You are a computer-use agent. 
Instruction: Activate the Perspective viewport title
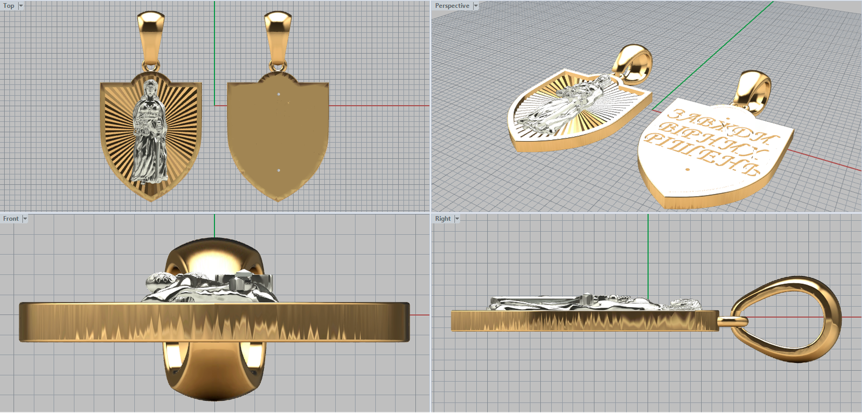click(452, 6)
